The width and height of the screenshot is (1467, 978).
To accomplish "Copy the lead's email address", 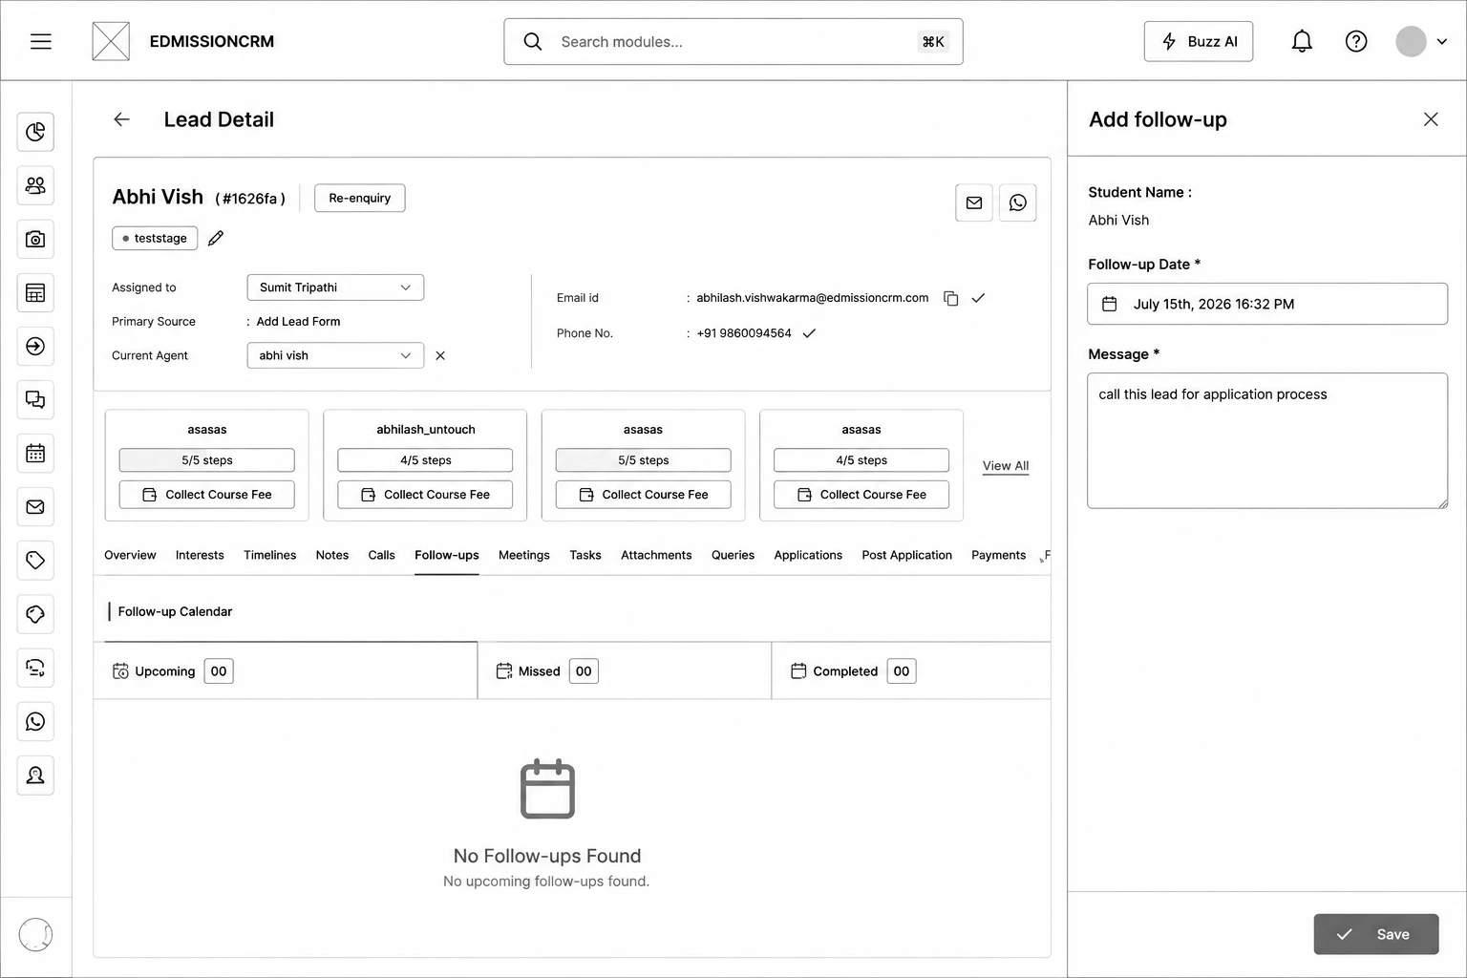I will tap(950, 298).
